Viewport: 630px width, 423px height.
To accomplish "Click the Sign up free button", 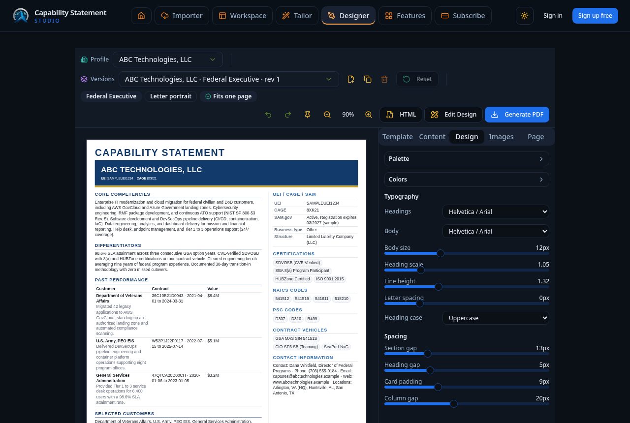I will coord(595,16).
